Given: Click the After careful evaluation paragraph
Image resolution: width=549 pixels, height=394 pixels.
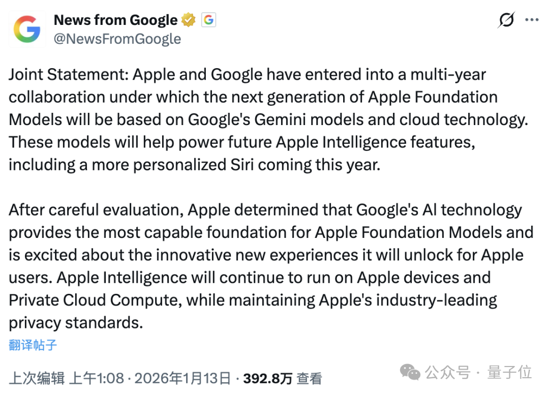Looking at the screenshot, I should [271, 266].
